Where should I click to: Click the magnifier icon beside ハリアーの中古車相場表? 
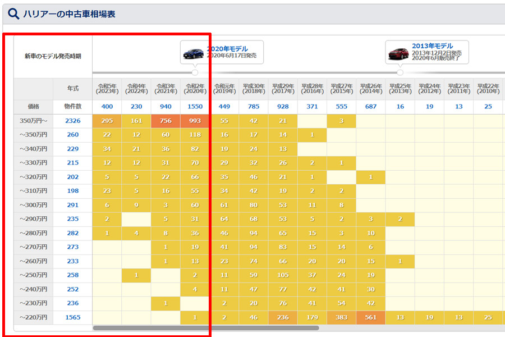[13, 14]
